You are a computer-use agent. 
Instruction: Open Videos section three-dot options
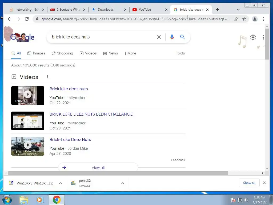coord(47,77)
